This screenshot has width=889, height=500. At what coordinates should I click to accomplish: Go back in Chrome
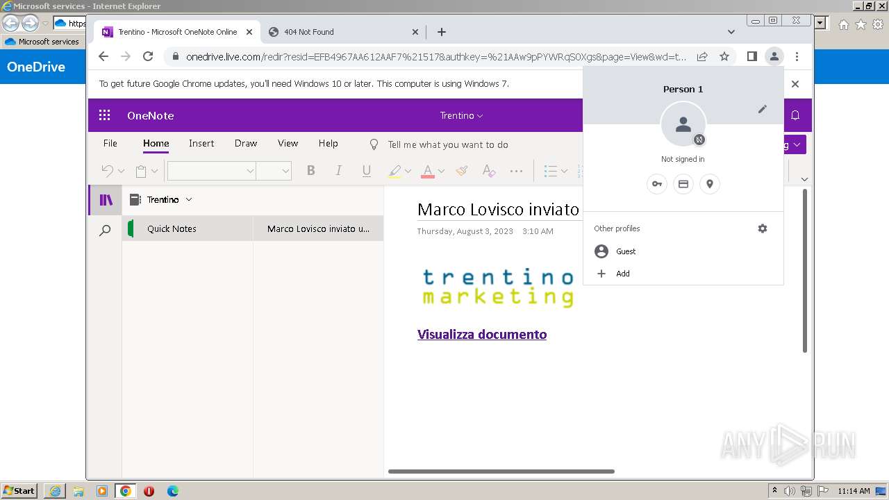(103, 56)
